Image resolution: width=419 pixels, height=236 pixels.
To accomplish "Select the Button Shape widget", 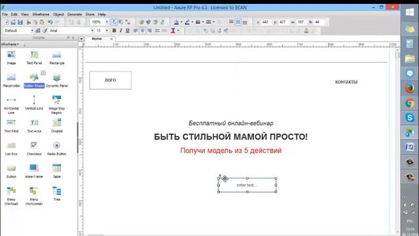I will (34, 80).
